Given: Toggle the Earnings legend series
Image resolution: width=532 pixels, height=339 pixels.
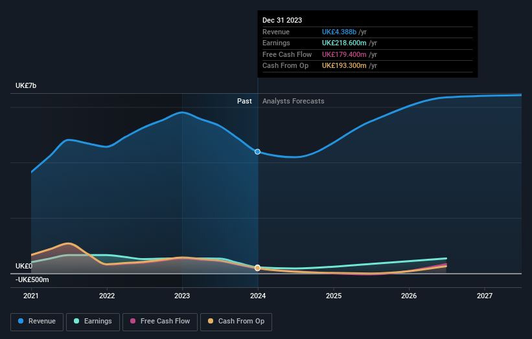Looking at the screenshot, I should tap(93, 322).
